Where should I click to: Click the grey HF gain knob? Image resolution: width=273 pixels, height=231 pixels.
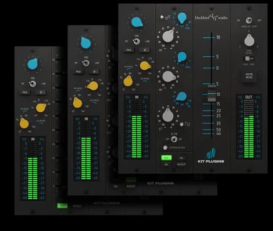coord(168,36)
